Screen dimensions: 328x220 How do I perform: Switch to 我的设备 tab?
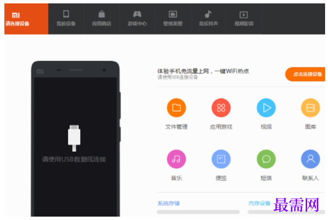[x=66, y=19]
